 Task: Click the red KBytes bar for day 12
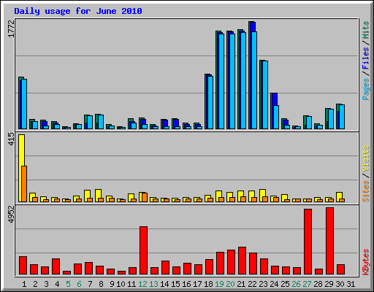pyautogui.click(x=143, y=250)
